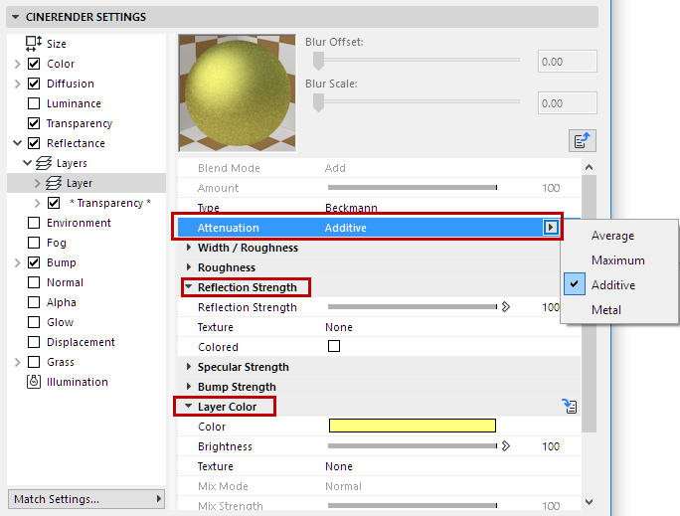Collapse the Reflection Strength section
Image resolution: width=680 pixels, height=516 pixels.
pos(189,286)
